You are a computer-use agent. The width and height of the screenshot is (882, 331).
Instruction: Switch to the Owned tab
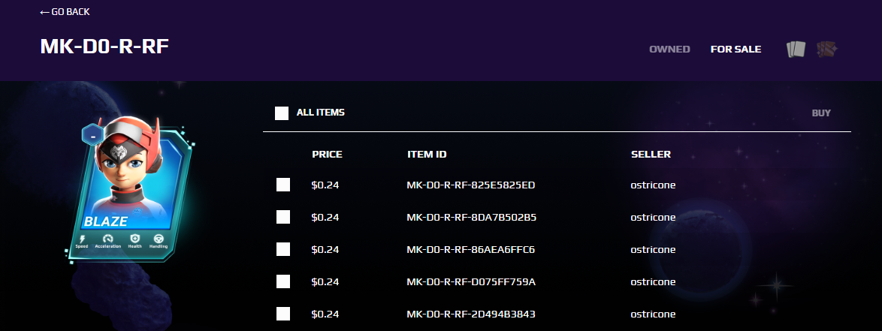[x=669, y=50]
